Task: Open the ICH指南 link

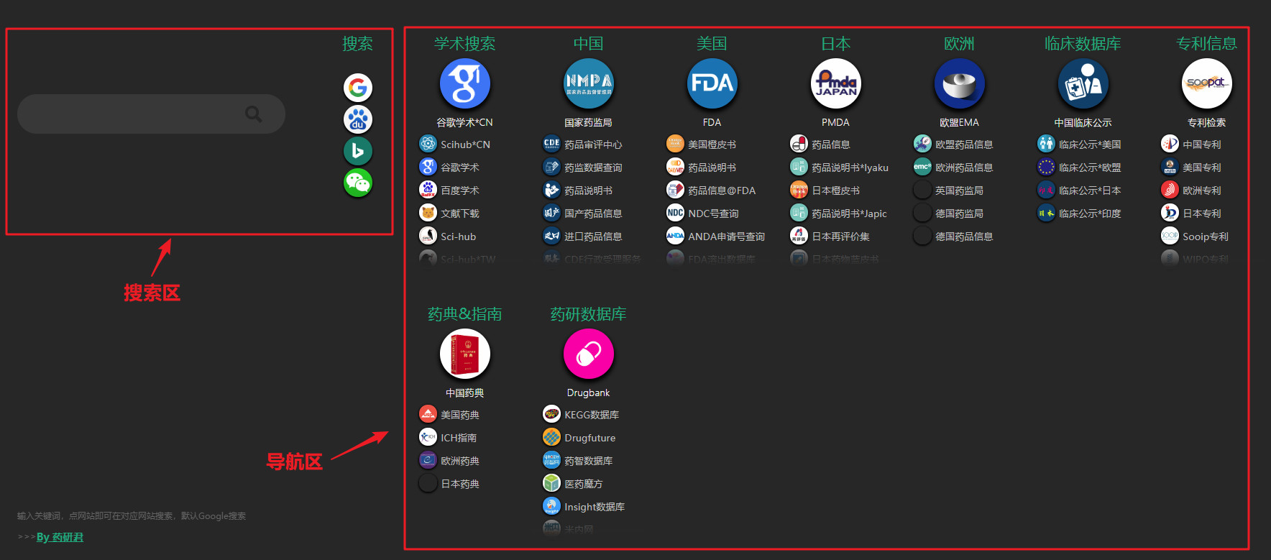Action: (459, 438)
